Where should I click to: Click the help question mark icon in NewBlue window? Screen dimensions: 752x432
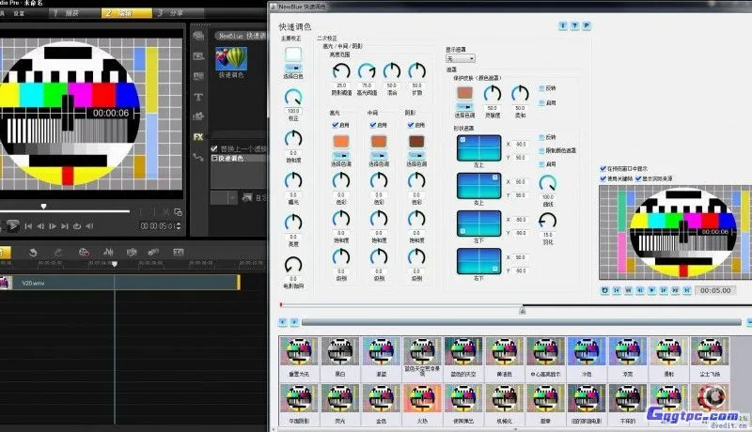pos(574,28)
